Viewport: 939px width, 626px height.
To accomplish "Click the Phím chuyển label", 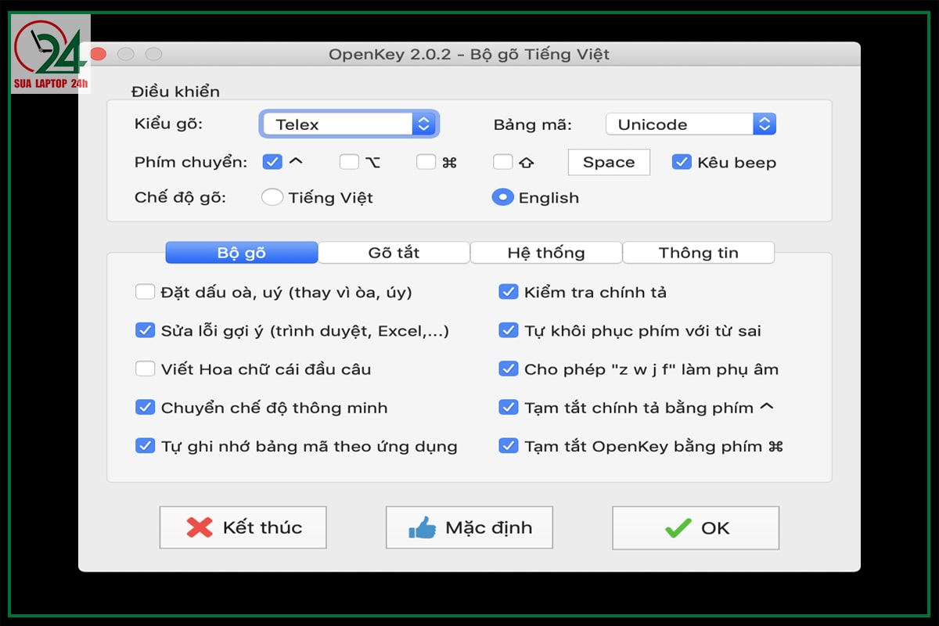I will tap(191, 163).
